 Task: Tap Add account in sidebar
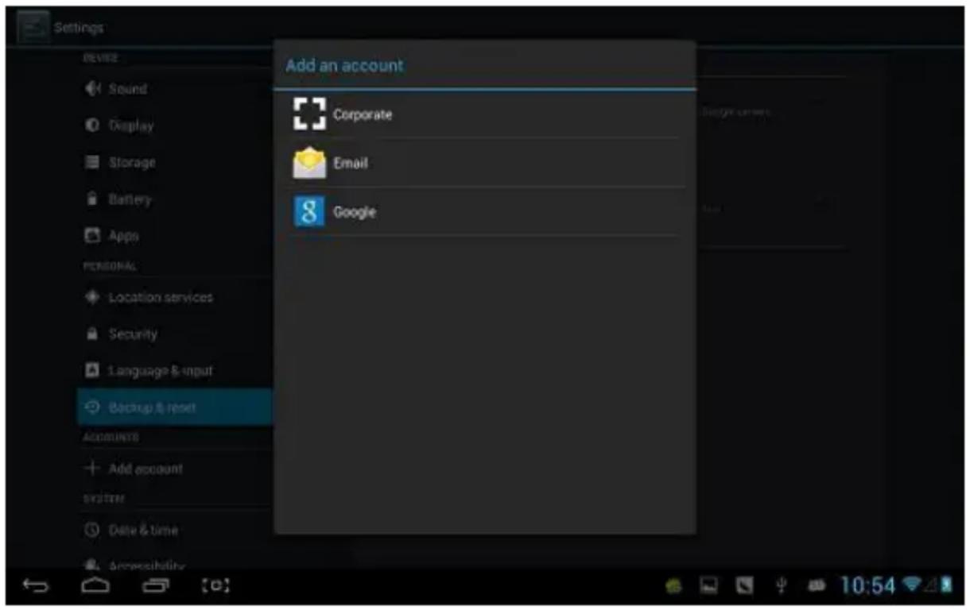[x=175, y=469]
